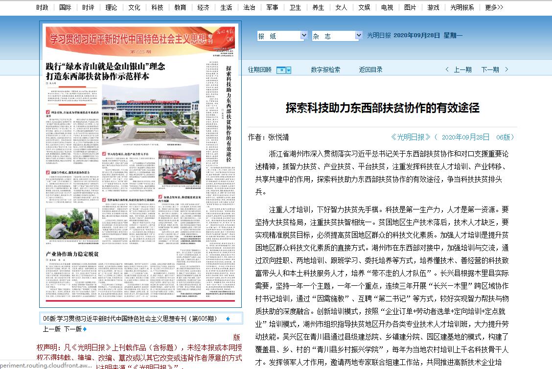Click the 产业协作助力稳定脱贫 article on the page image

point(72,254)
